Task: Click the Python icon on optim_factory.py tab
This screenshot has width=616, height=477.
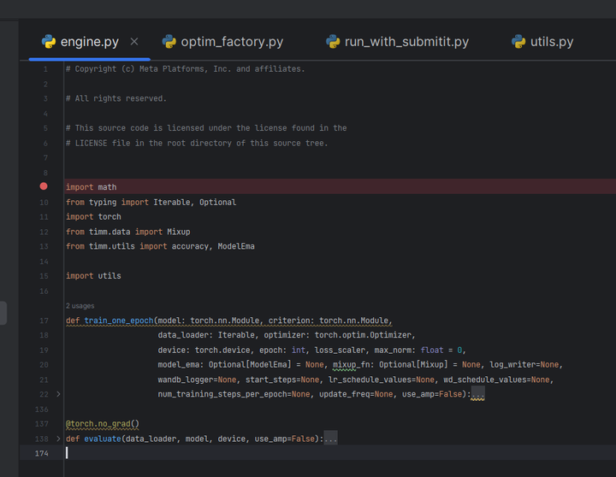Action: (169, 41)
